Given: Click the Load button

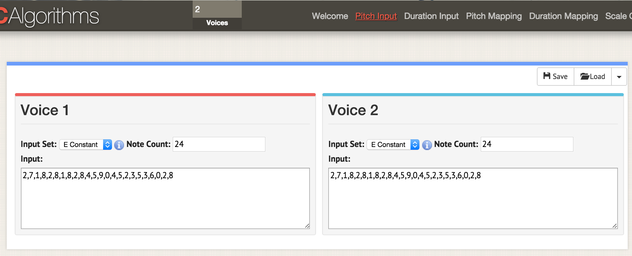Looking at the screenshot, I should pos(592,77).
